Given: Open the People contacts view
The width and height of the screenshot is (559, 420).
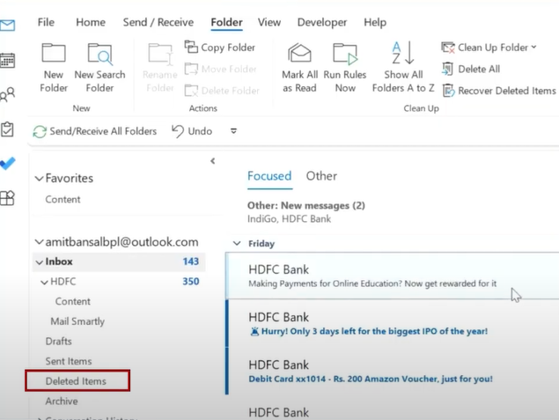Looking at the screenshot, I should click(x=8, y=94).
